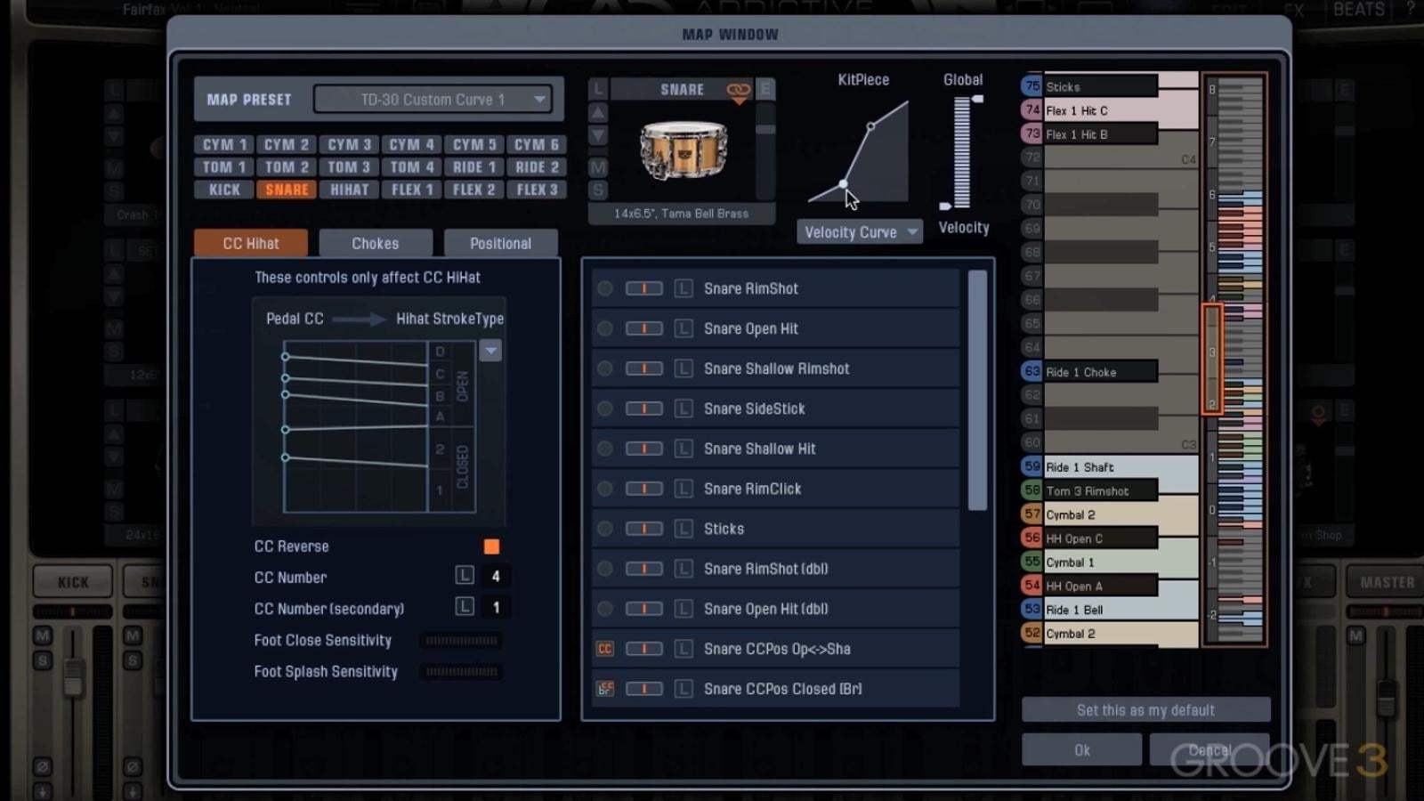The width and height of the screenshot is (1424, 801).
Task: Click the Ok button
Action: [x=1081, y=750]
